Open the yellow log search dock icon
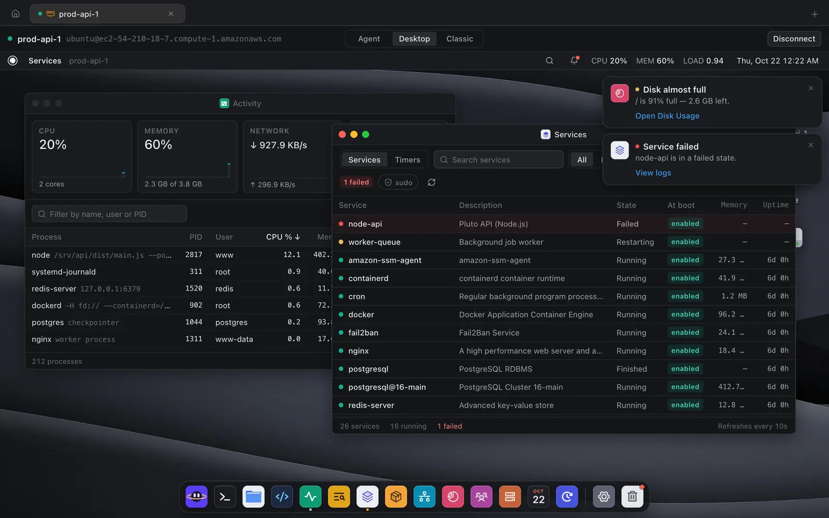Image resolution: width=829 pixels, height=518 pixels. pos(339,497)
